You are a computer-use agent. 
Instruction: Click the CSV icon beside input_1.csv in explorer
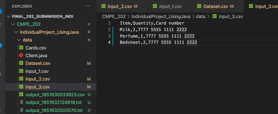[x=21, y=71]
